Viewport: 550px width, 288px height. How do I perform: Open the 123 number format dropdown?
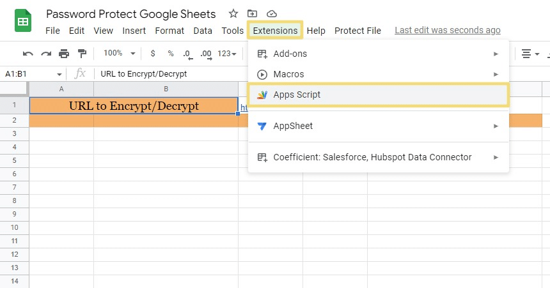tap(227, 54)
